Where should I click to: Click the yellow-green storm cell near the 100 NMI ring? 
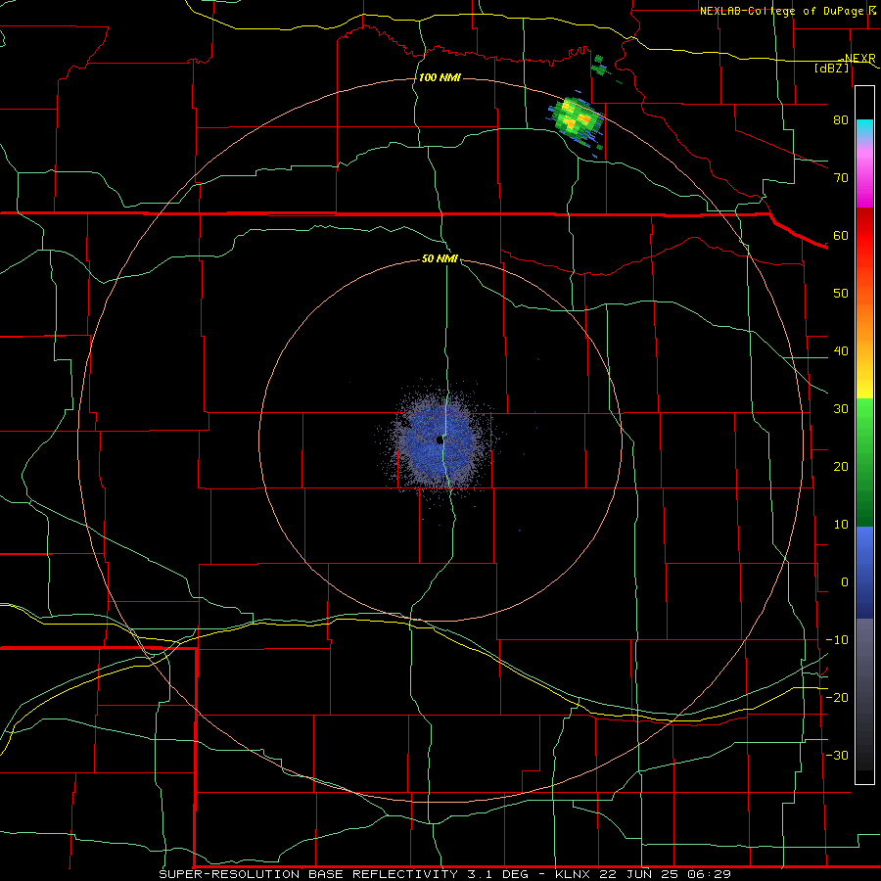tap(576, 119)
